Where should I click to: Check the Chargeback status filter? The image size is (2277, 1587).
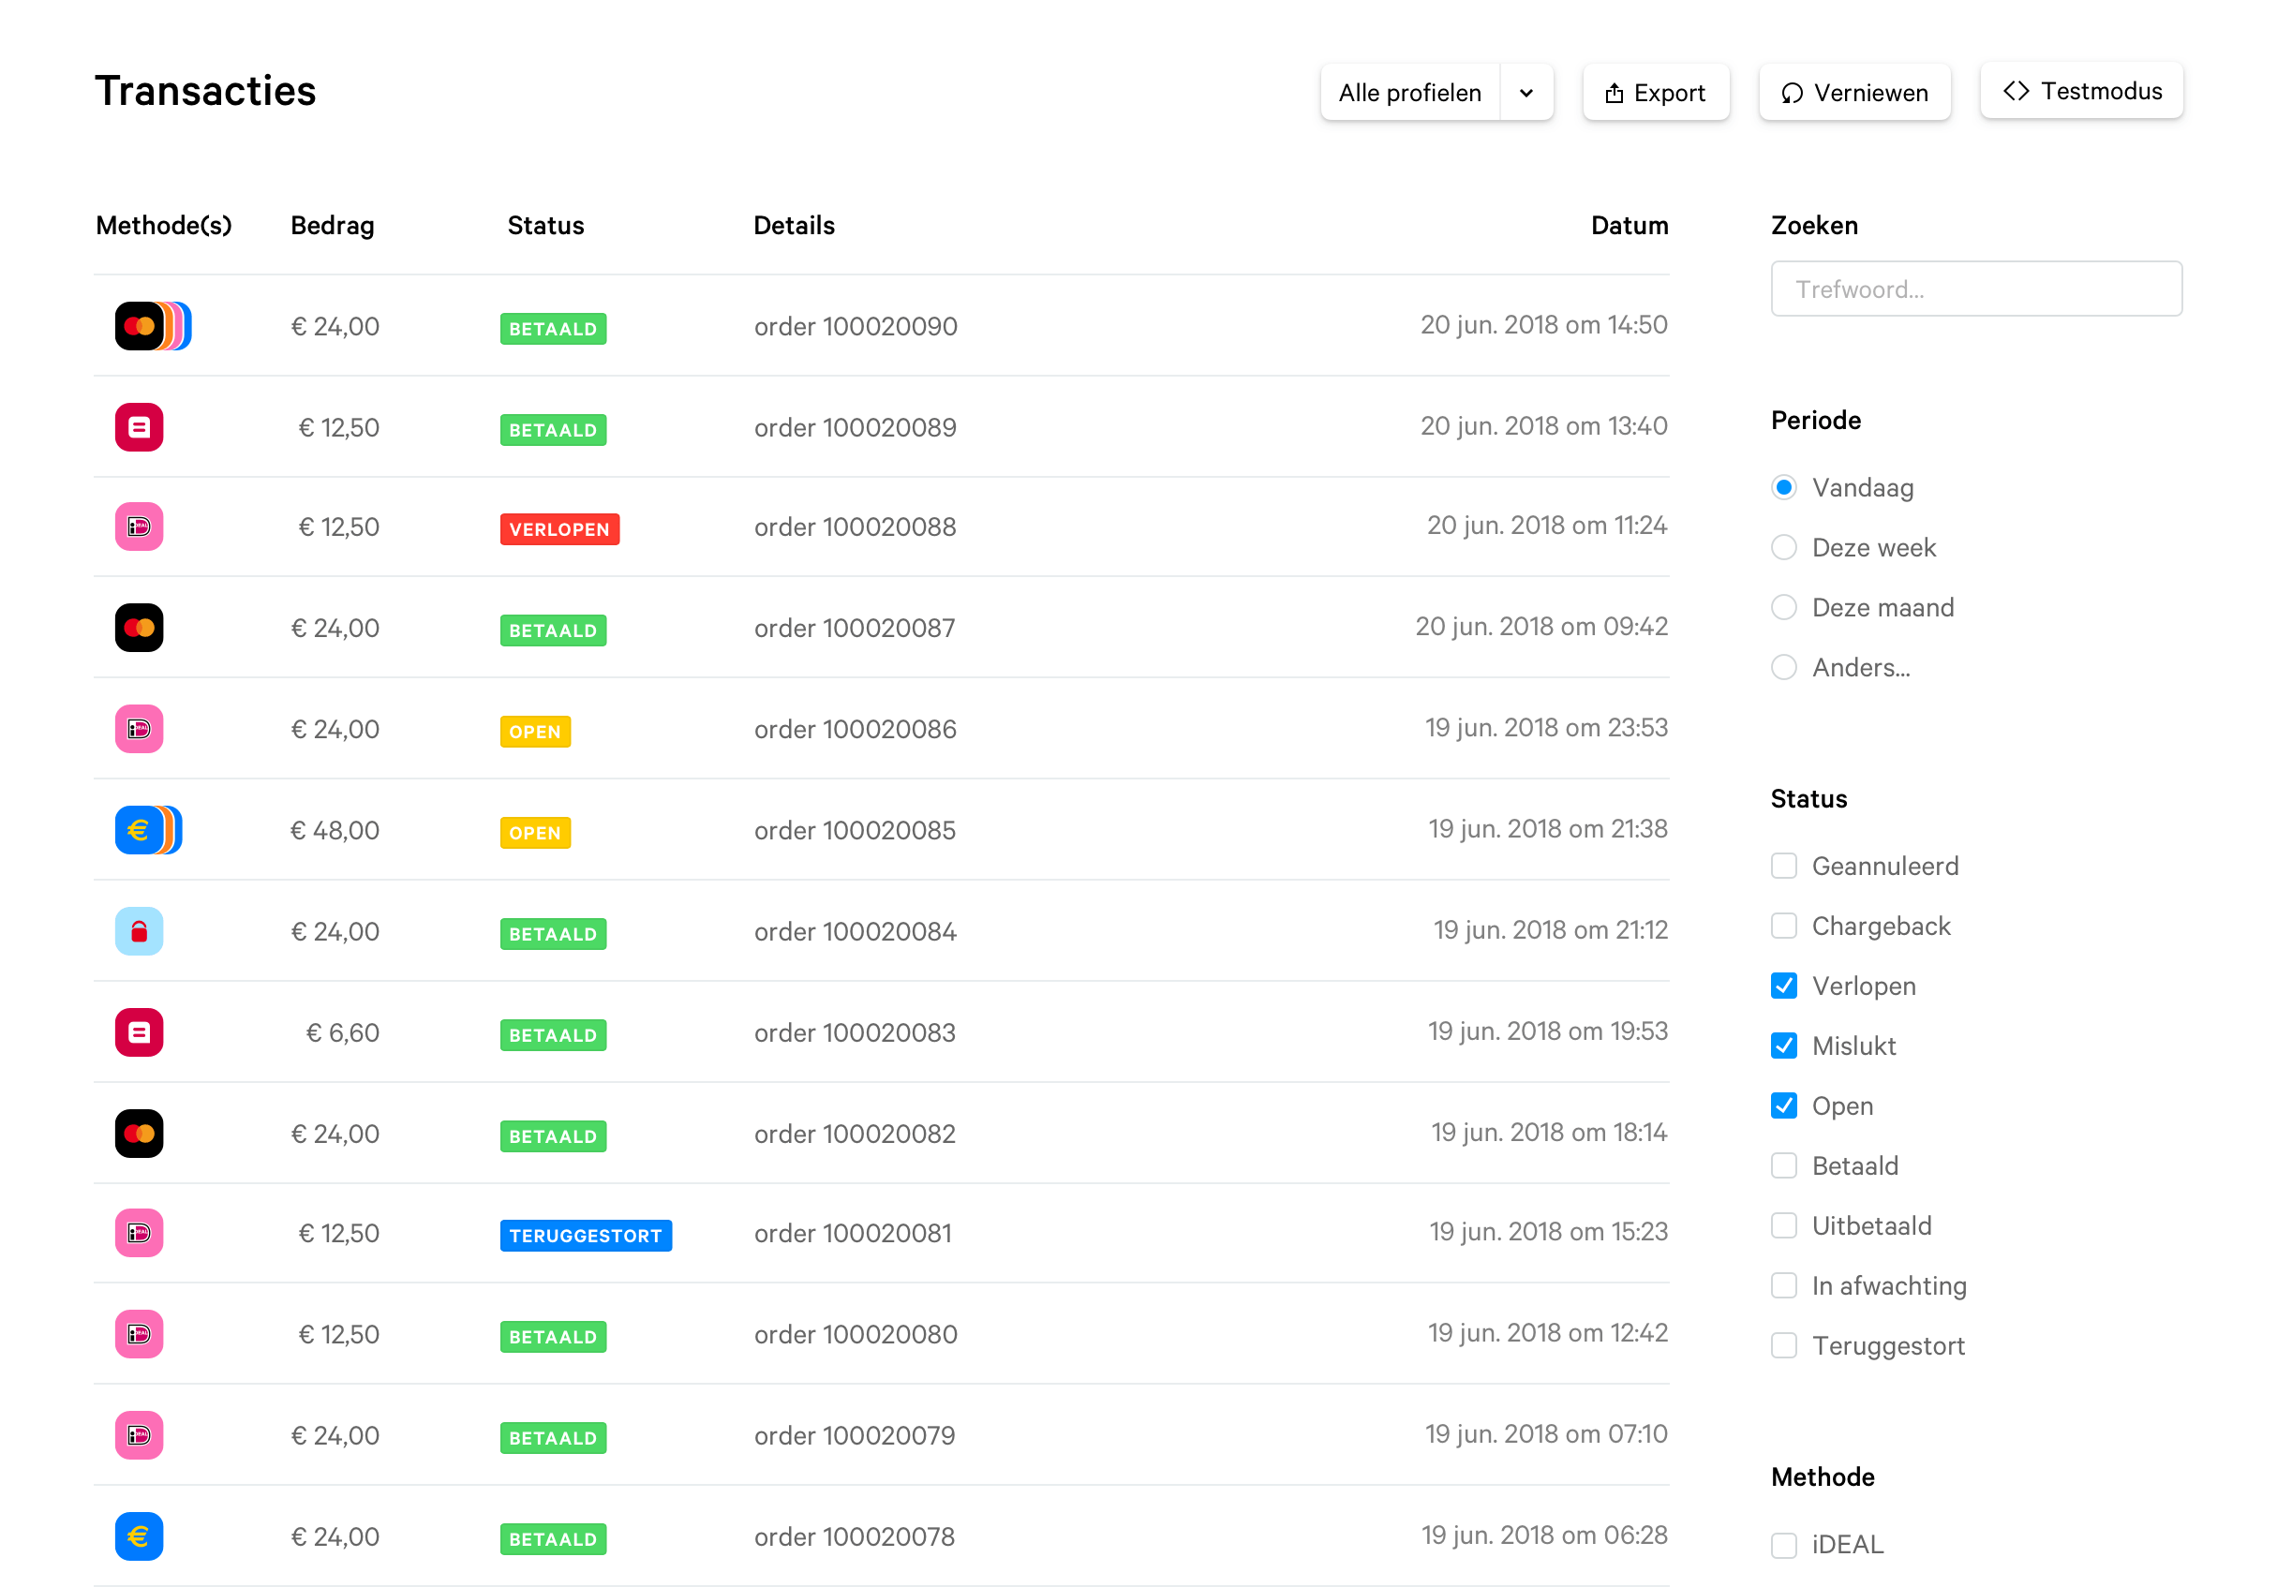(x=1783, y=925)
